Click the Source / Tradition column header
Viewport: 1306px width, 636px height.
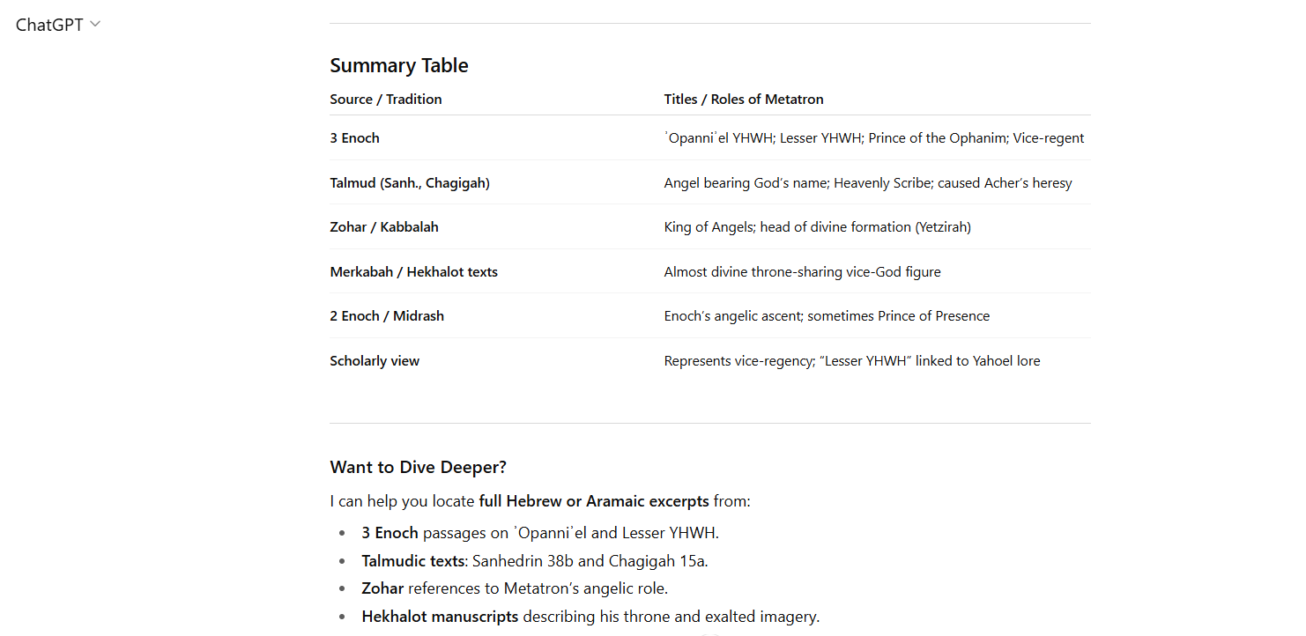(x=385, y=99)
